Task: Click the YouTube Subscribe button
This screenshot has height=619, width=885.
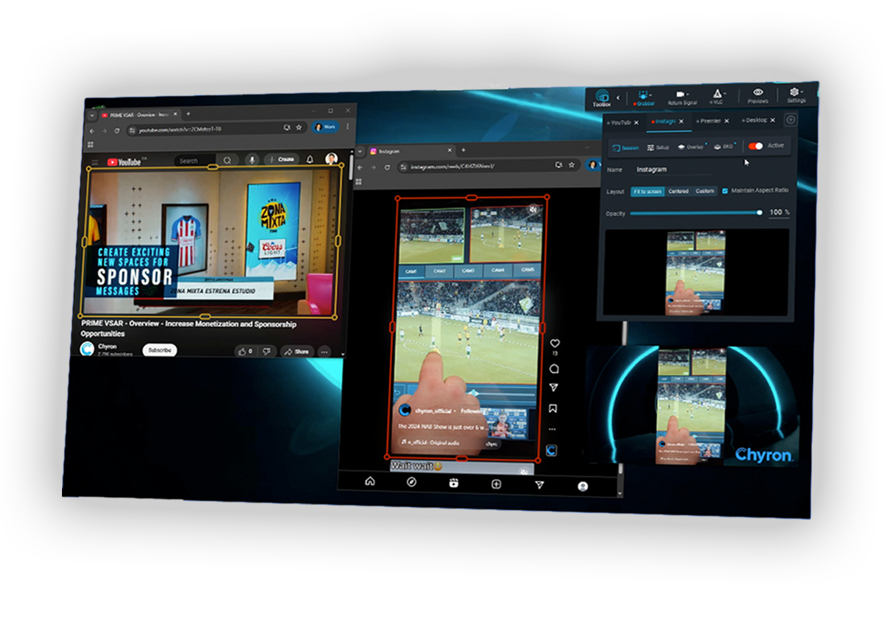Action: [159, 350]
